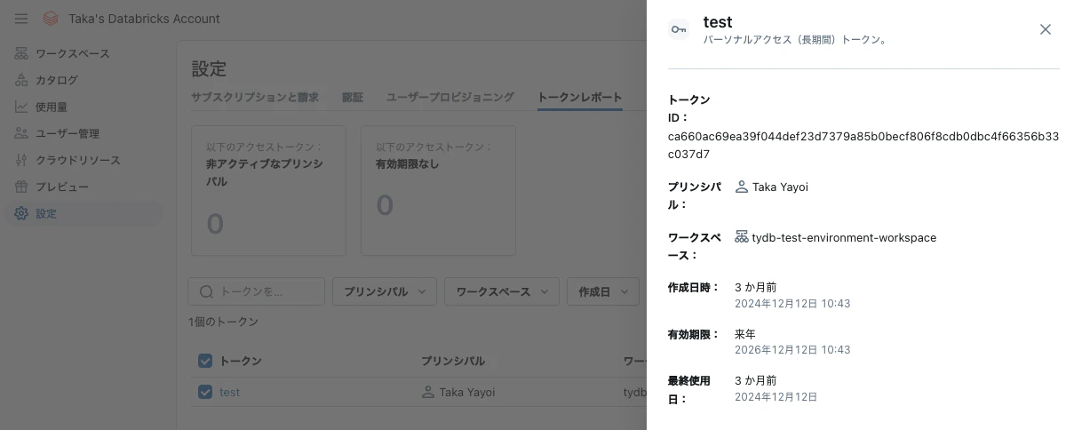This screenshot has height=430, width=1074.
Task: Click the token ID hash value
Action: pyautogui.click(x=863, y=145)
